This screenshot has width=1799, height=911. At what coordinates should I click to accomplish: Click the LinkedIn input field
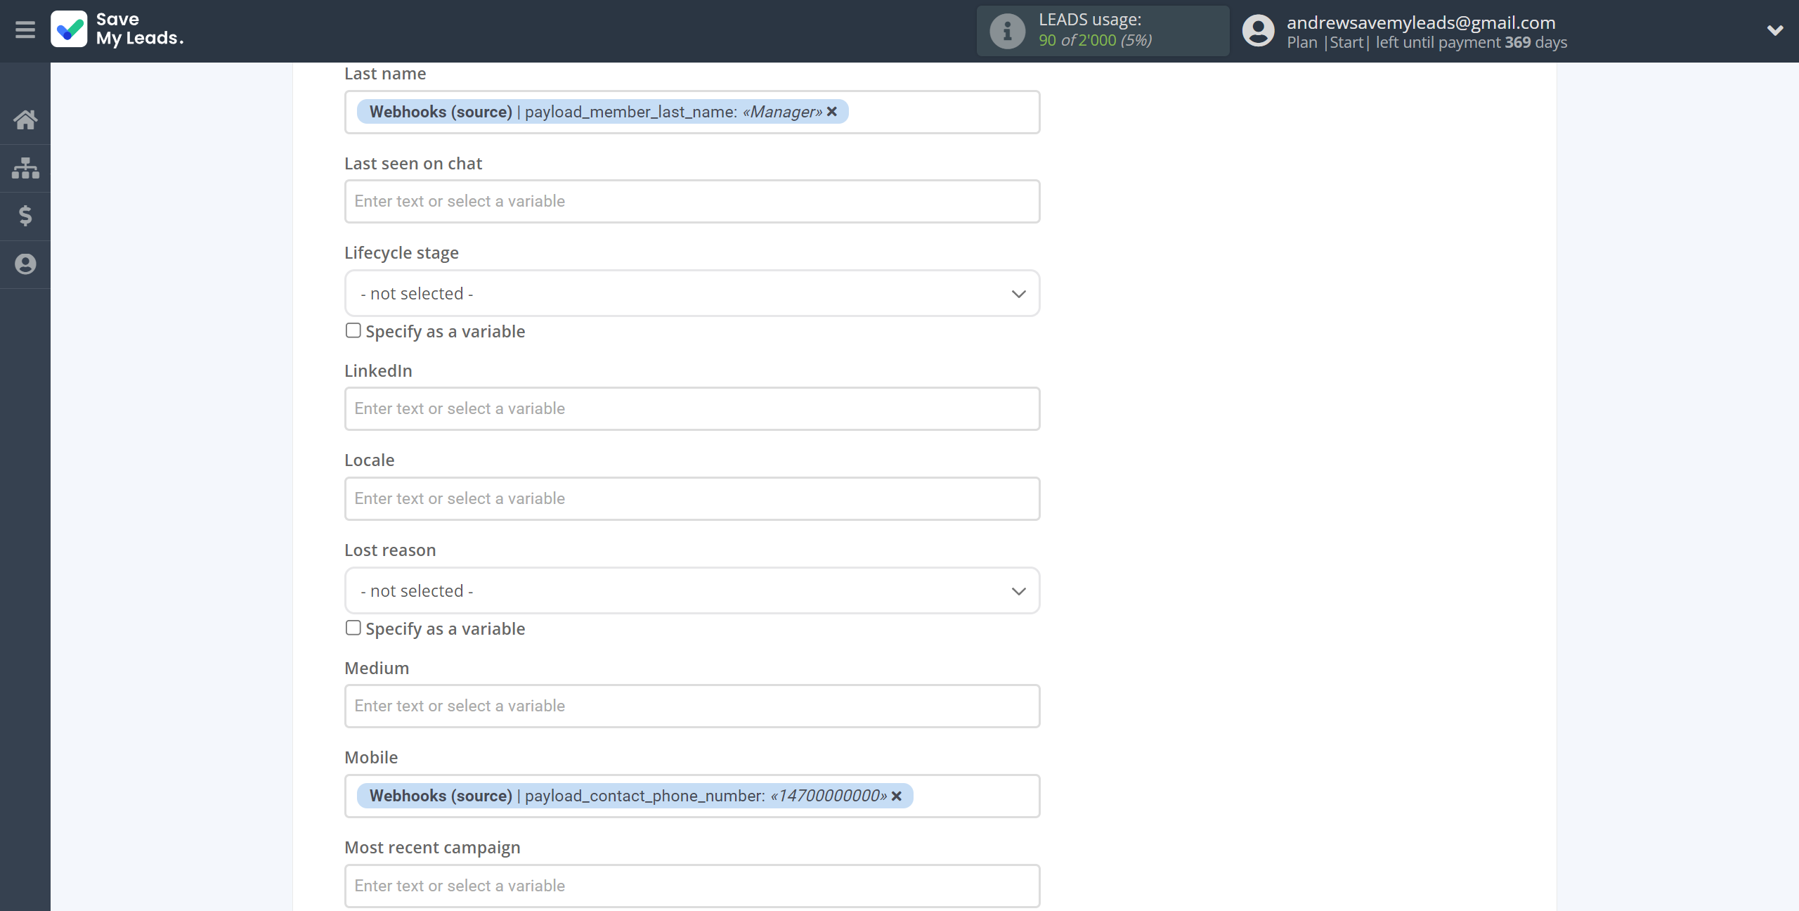[691, 408]
